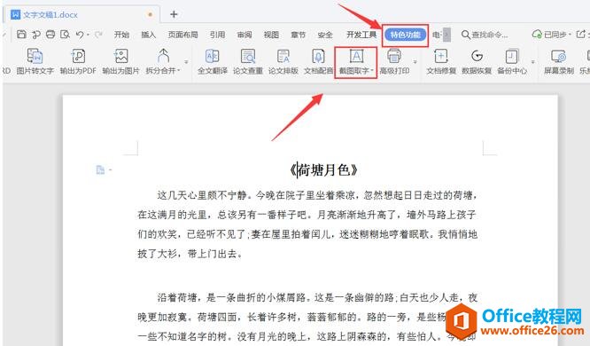590x346 pixels.
Task: Click 文档配音 document voice-over icon
Action: (x=318, y=61)
